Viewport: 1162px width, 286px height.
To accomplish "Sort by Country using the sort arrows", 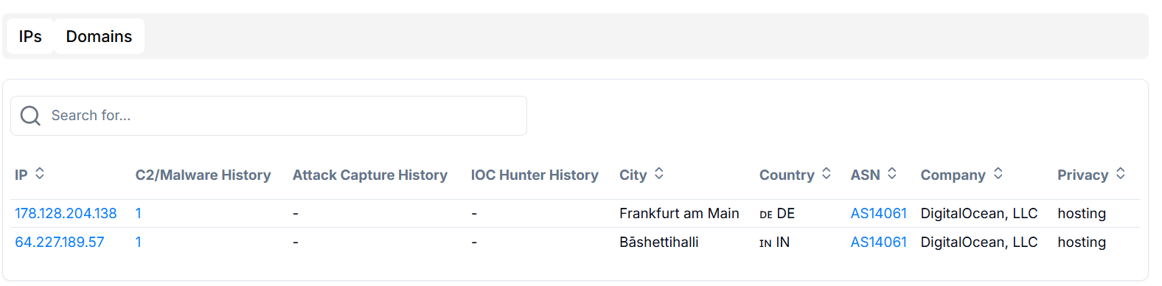I will pyautogui.click(x=827, y=173).
